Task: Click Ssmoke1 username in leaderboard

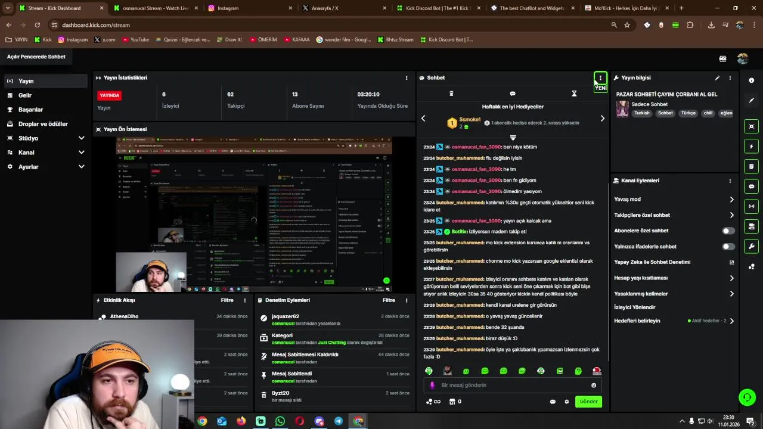Action: coord(470,120)
